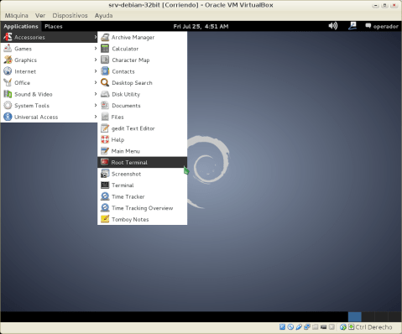402x334 pixels.
Task: Expand the Games submenu arrow
Action: click(96, 49)
